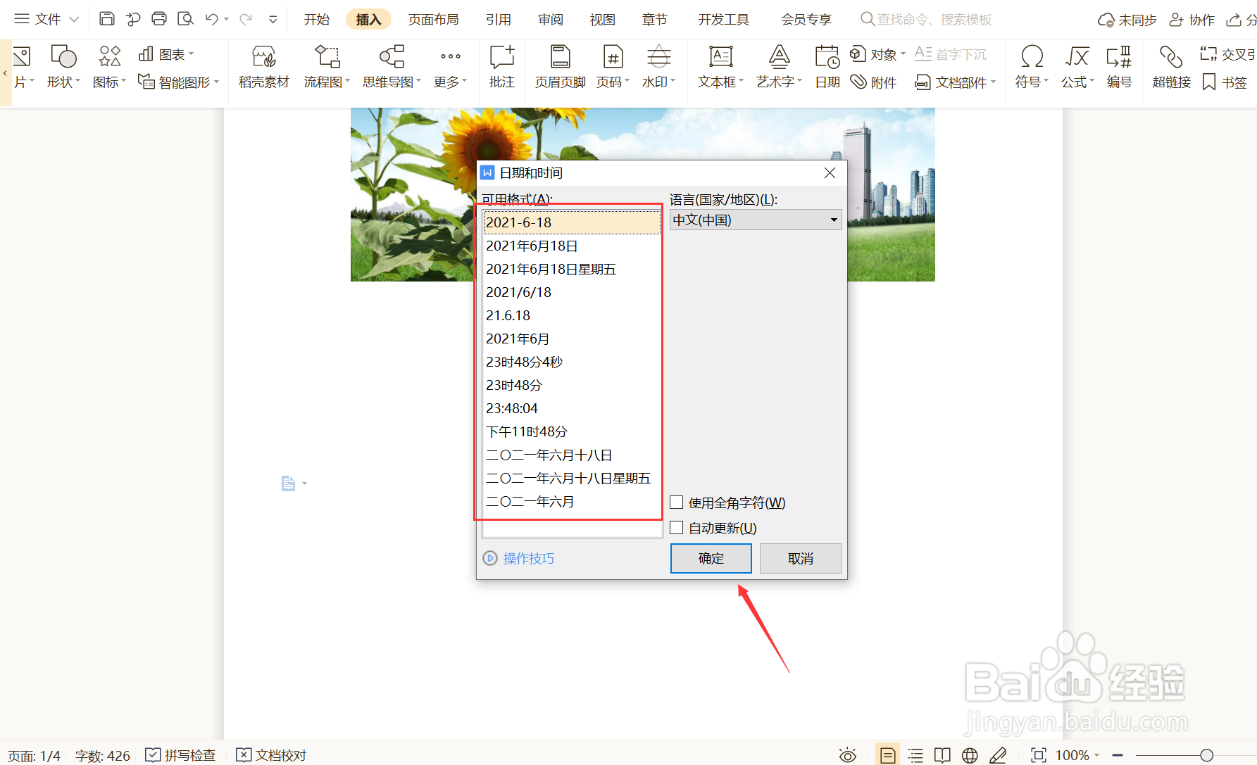
Task: Select format 2021年6月18日星期五
Action: coord(572,269)
